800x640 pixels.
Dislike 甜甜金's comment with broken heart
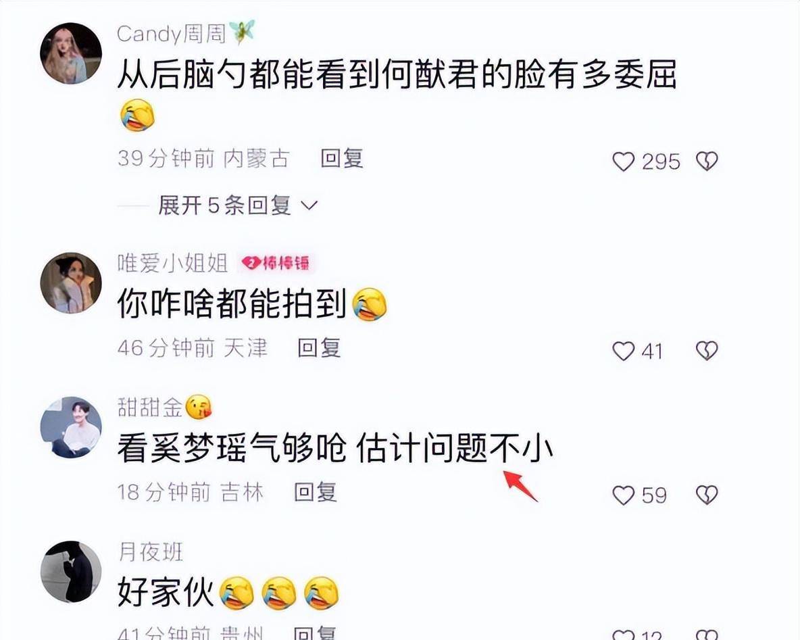pyautogui.click(x=707, y=495)
